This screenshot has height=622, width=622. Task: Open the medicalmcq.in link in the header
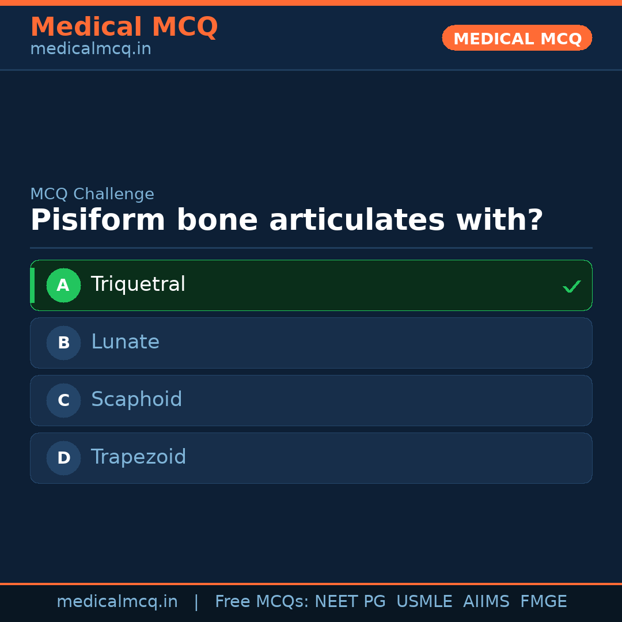click(x=90, y=48)
